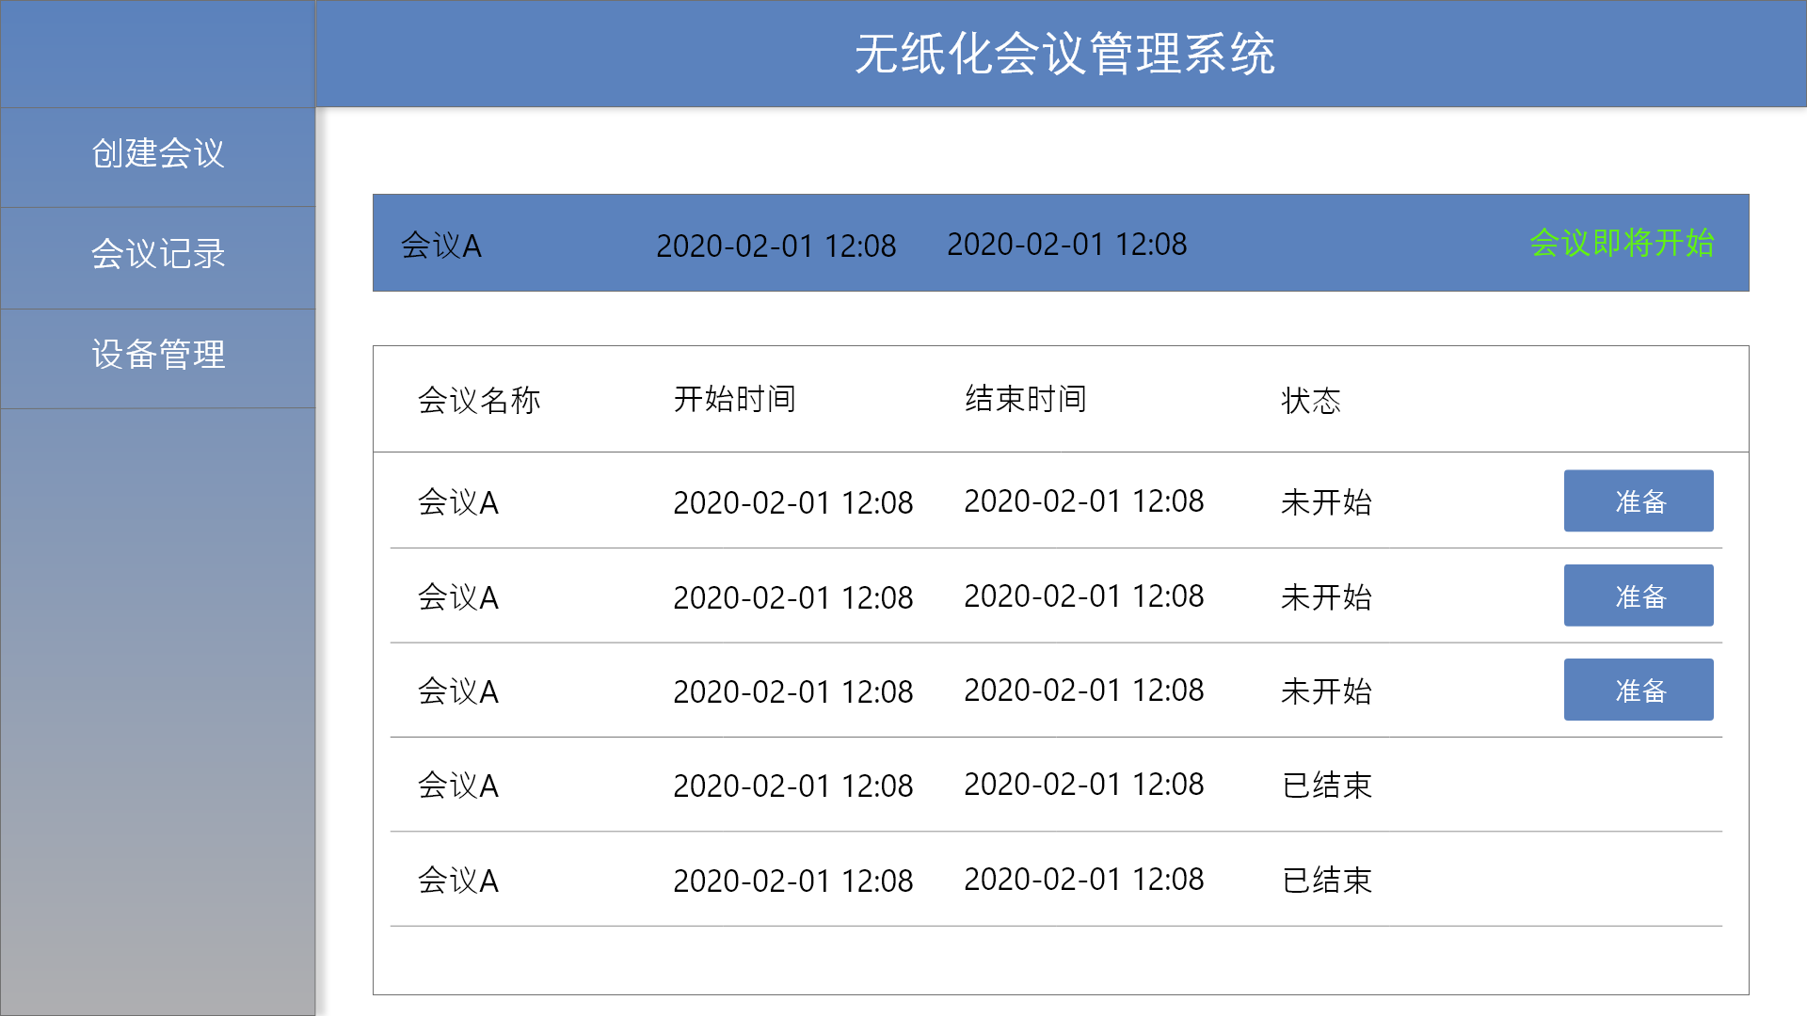Click the 准备 button on the first meeting
Viewport: 1807px width, 1016px height.
click(1638, 500)
